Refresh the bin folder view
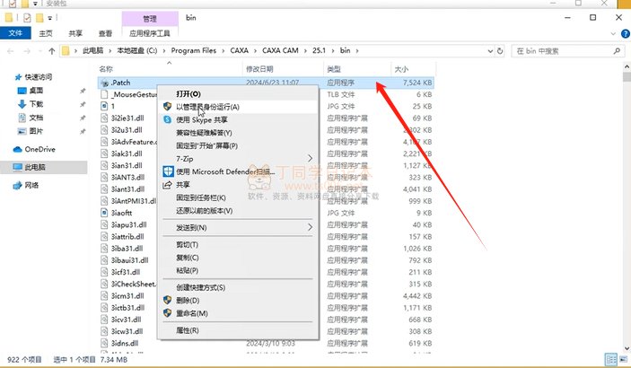Screen dimensions: 631x368 tap(500, 51)
